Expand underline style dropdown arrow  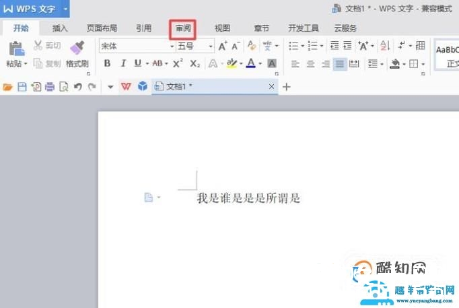[147, 63]
